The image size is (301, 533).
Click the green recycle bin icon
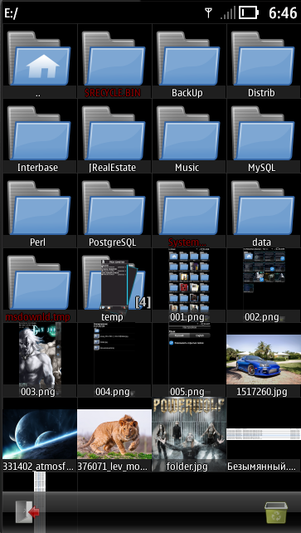[x=276, y=511]
